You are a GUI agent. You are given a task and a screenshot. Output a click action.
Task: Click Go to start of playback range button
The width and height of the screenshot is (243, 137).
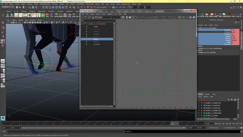[216, 124]
